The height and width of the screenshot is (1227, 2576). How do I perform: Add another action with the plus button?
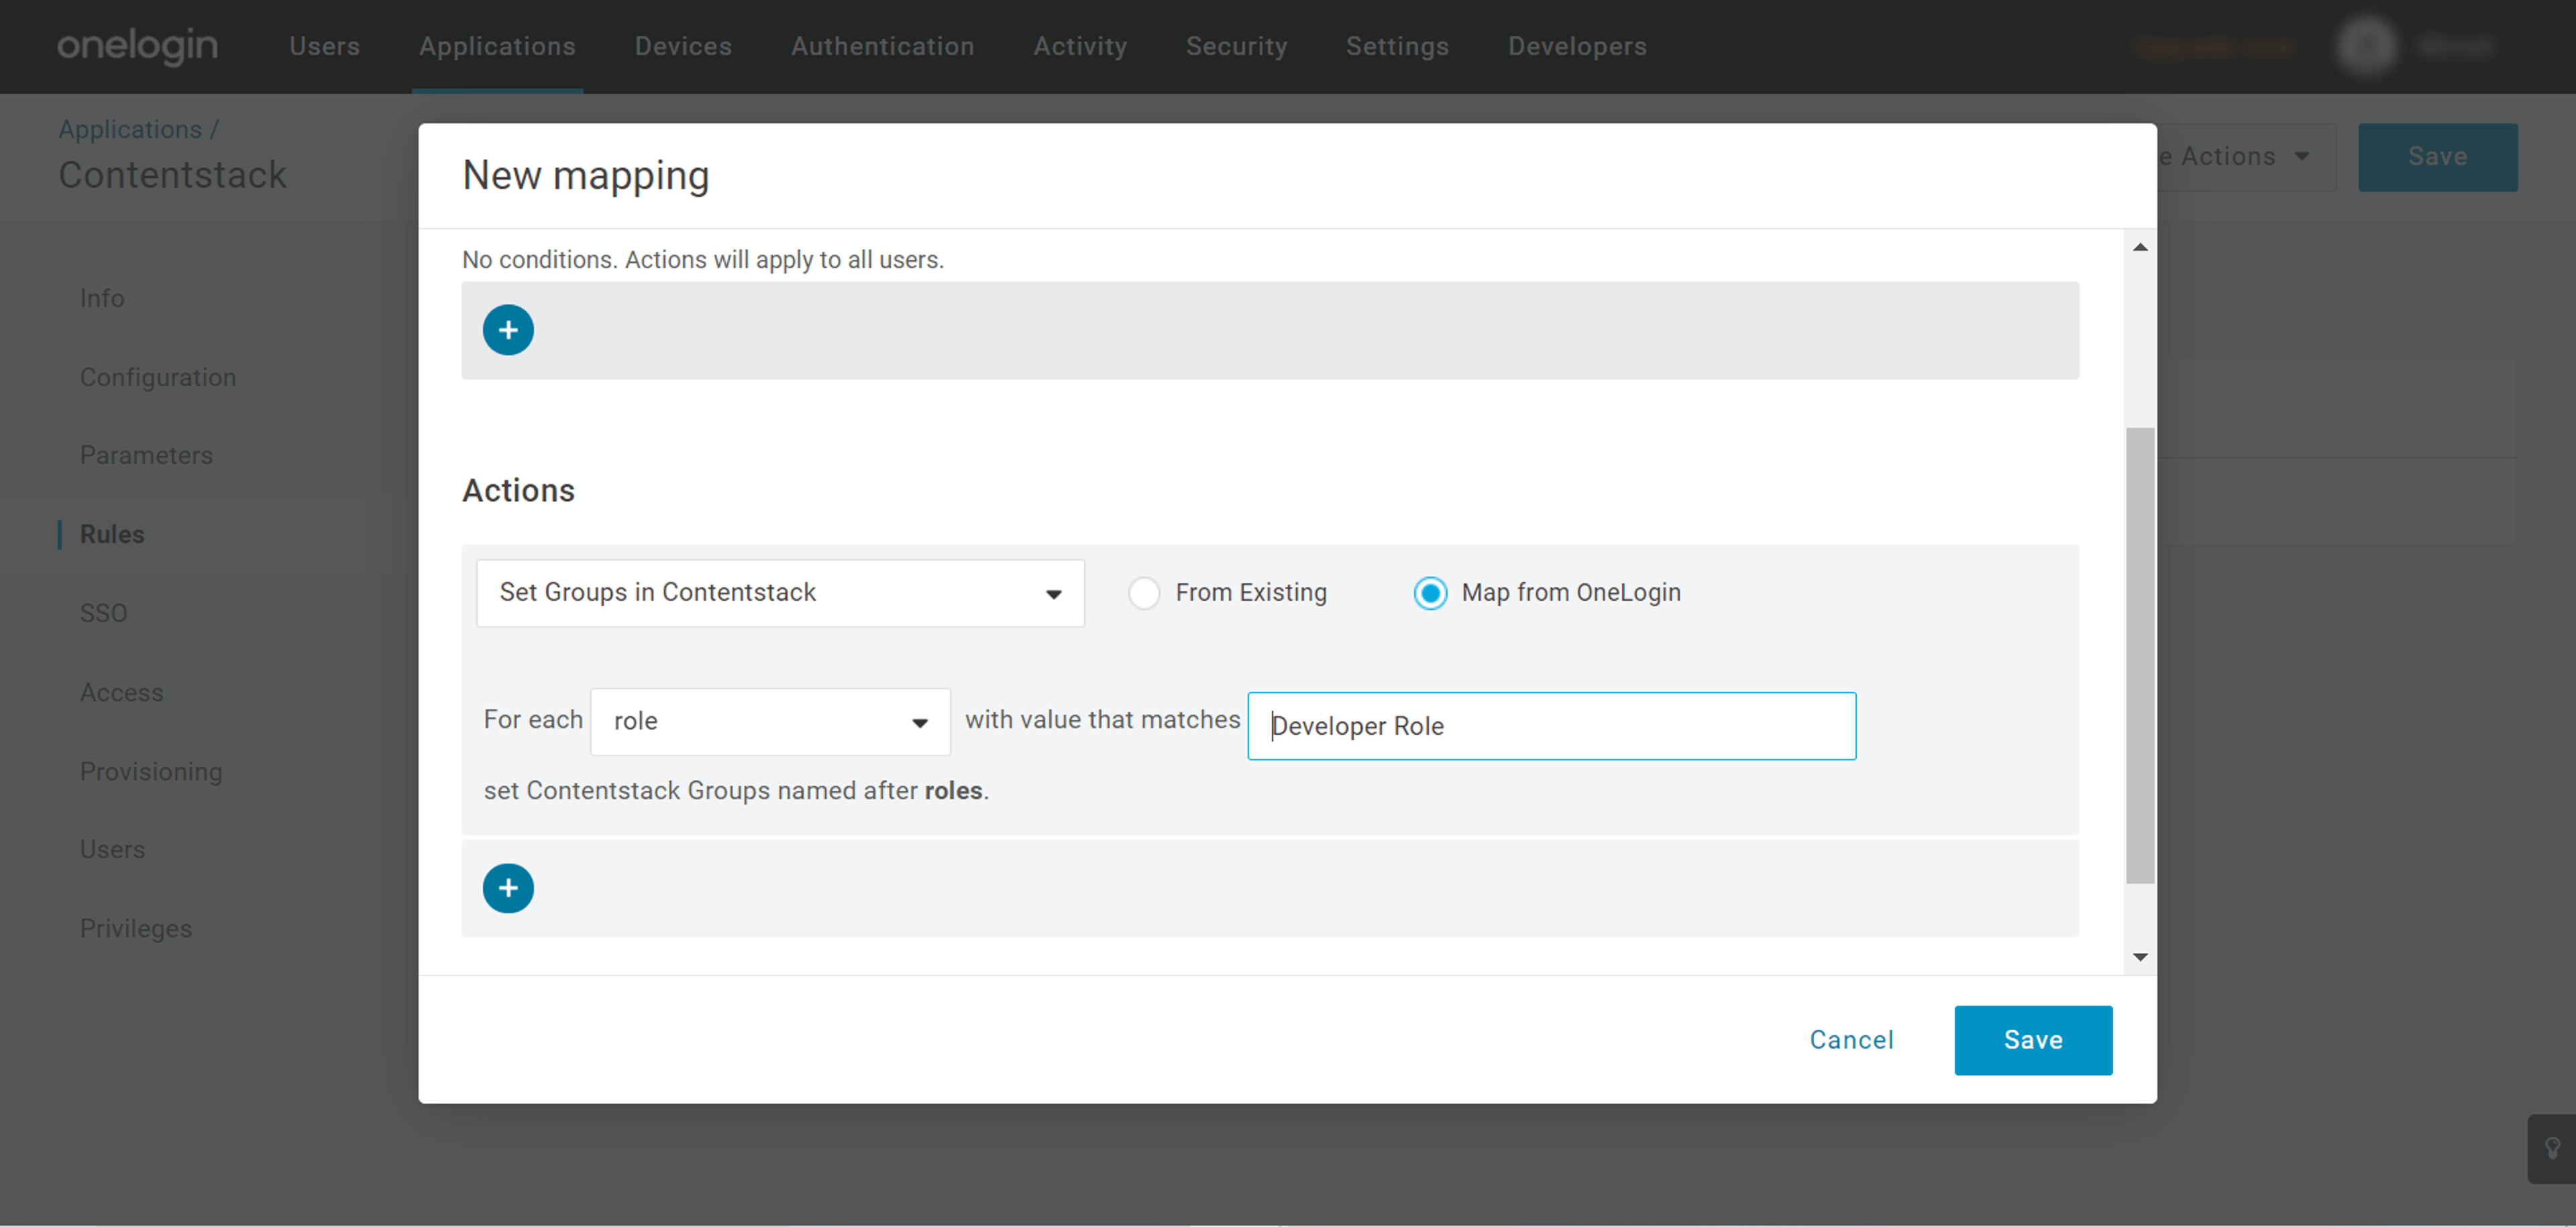tap(508, 887)
